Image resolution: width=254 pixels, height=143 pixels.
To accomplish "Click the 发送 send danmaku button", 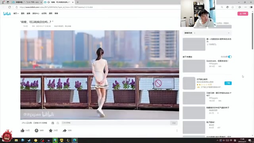I will tap(174, 123).
